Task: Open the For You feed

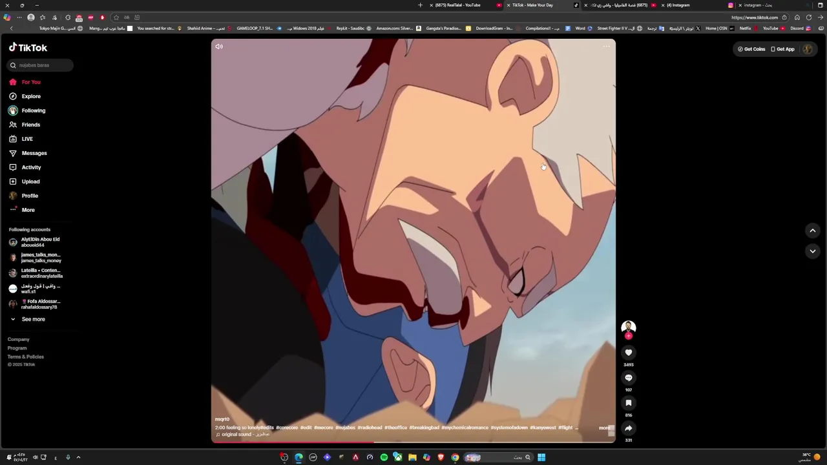Action: pos(26,82)
